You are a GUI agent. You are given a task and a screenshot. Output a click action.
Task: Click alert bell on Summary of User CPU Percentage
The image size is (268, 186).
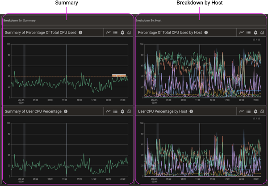click(122, 111)
